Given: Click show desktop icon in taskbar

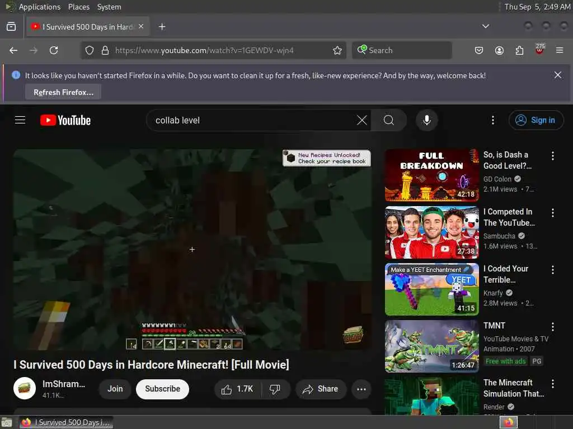Looking at the screenshot, I should tap(7, 422).
